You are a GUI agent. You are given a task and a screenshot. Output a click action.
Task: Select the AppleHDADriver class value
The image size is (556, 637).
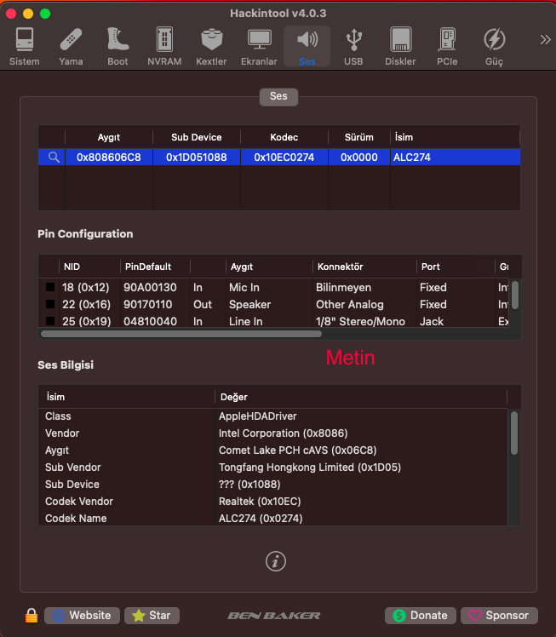coord(258,416)
